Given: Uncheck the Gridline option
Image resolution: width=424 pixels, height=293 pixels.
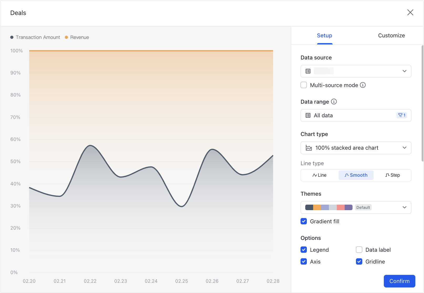Looking at the screenshot, I should point(359,261).
